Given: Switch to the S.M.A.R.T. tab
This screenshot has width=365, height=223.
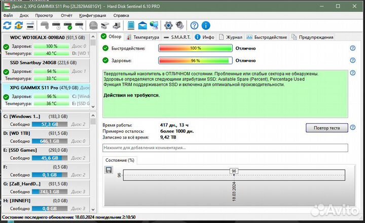Looking at the screenshot, I should [x=177, y=37].
